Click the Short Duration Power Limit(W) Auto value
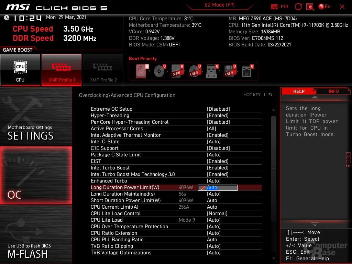Image resolution: width=352 pixels, height=264 pixels. pos(212,200)
